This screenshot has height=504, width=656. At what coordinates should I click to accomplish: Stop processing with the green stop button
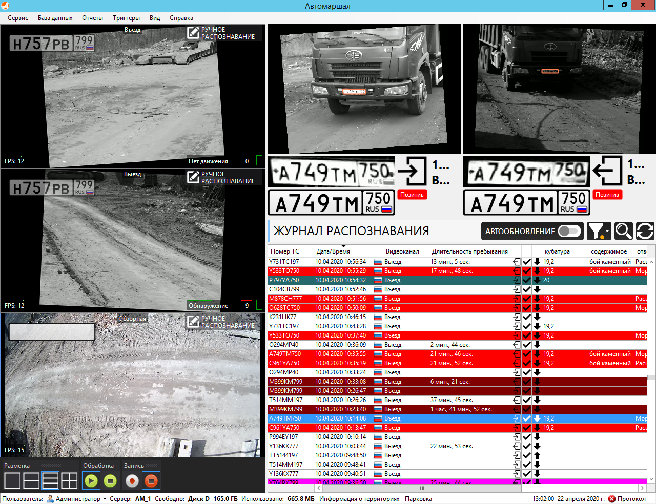click(110, 481)
